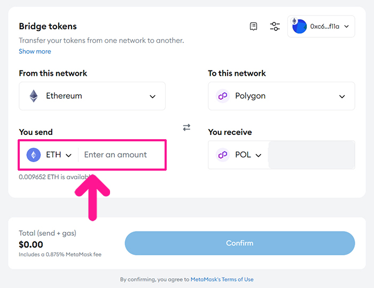Swap networks with the two-arrows icon
Screen dimensions: 374x288
point(186,127)
